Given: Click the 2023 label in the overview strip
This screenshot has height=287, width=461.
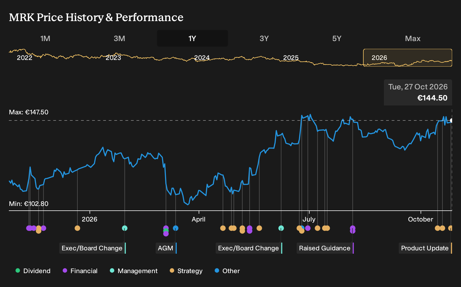Looking at the screenshot, I should 113,58.
